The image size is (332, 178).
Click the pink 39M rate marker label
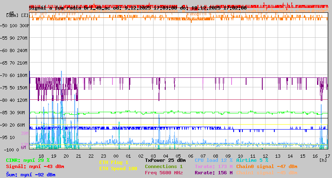(24, 133)
